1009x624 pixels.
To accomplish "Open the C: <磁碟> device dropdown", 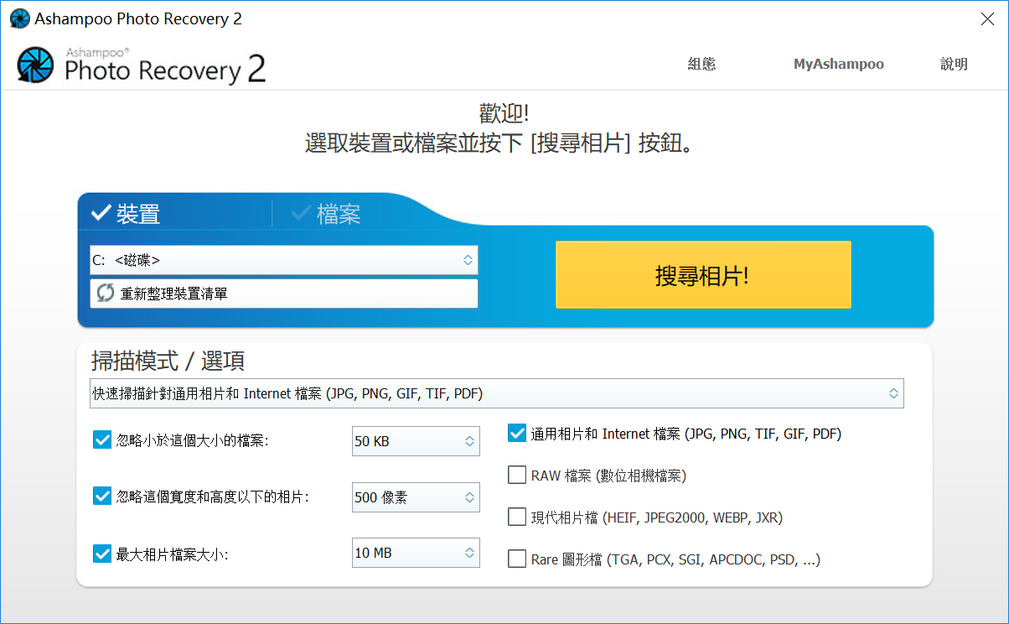I will pos(284,260).
